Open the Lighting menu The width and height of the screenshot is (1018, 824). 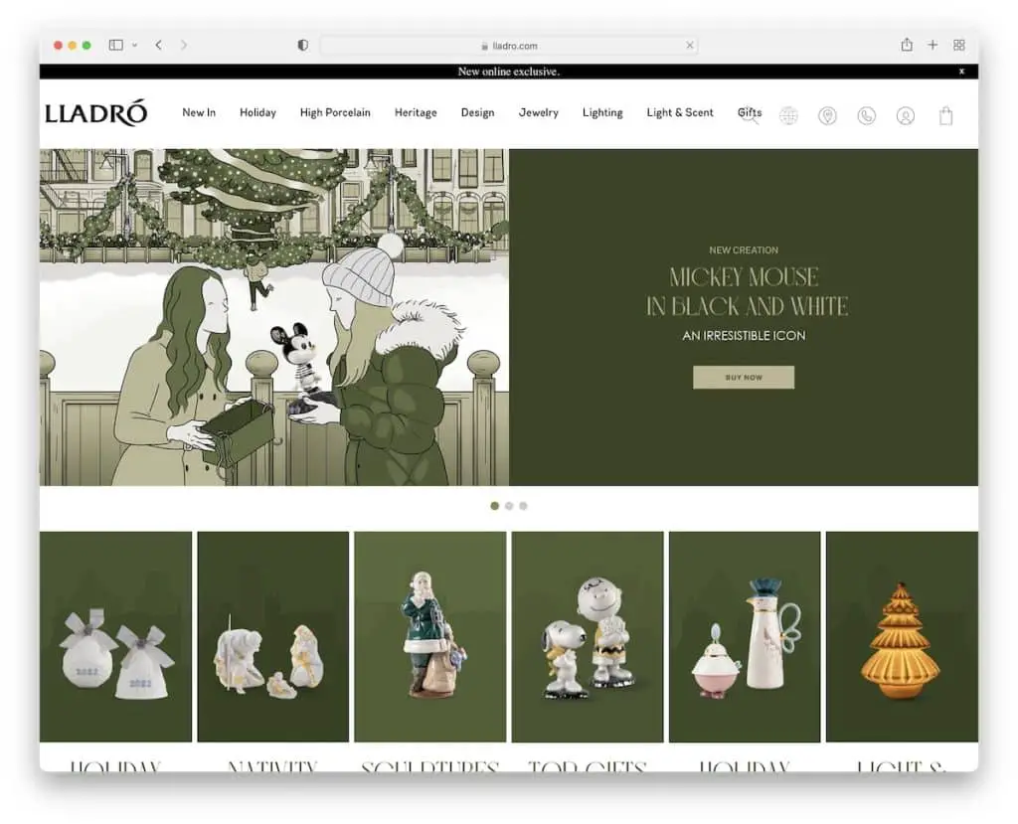(602, 112)
